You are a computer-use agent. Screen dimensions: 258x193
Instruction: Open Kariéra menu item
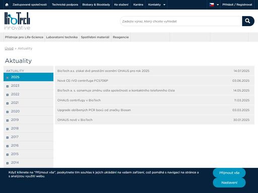138,5
